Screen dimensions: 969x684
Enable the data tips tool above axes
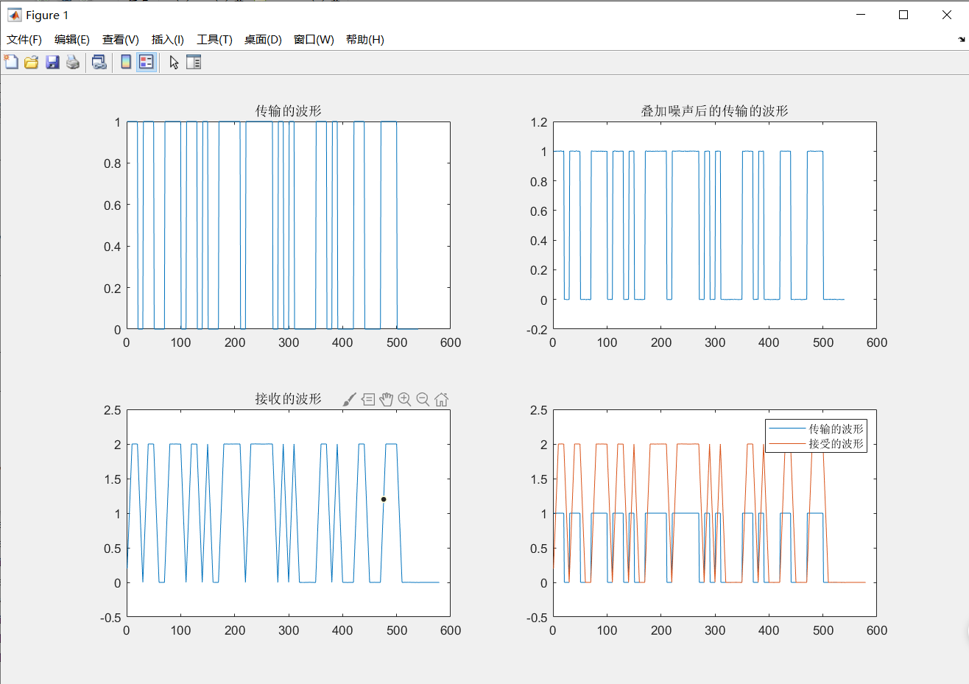(x=368, y=399)
